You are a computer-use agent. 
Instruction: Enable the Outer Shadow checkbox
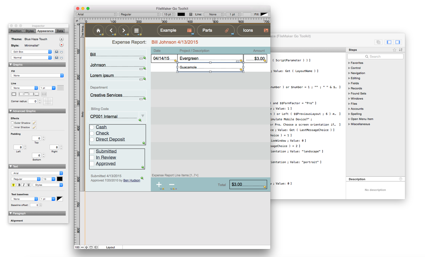(x=12, y=123)
